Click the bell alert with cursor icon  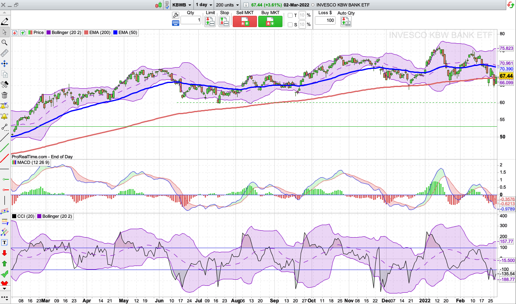tap(4, 106)
